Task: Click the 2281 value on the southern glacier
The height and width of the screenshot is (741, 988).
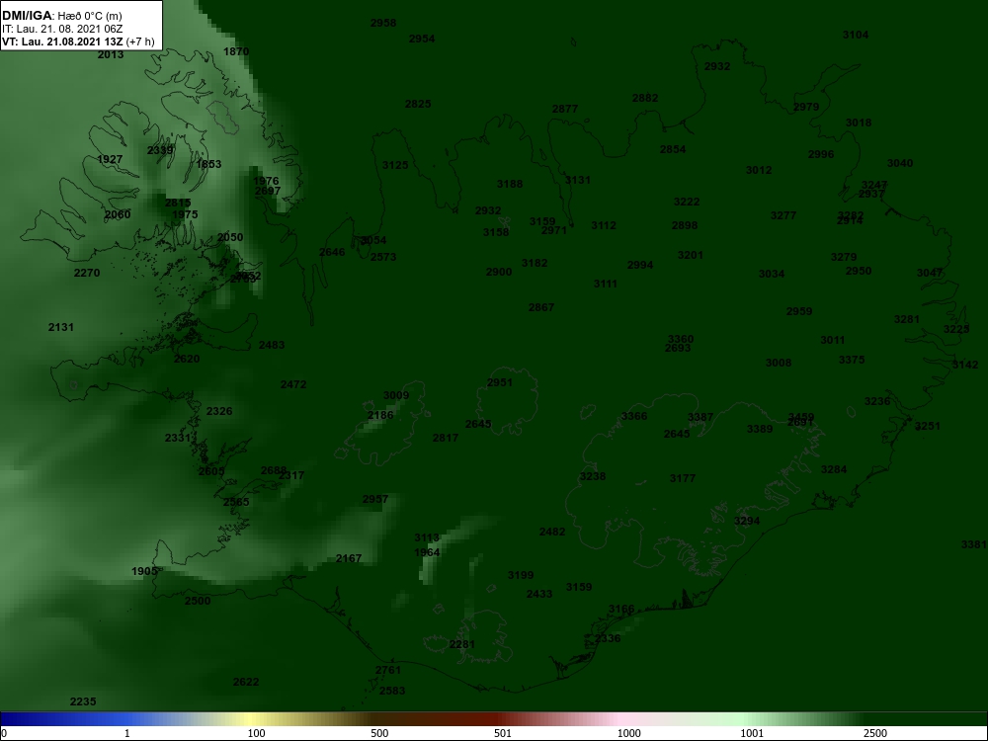Action: [462, 644]
